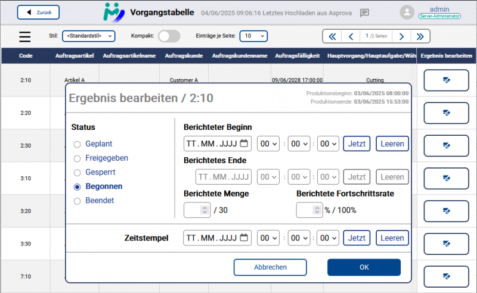
Task: Jump to the last page of results
Action: 420,36
